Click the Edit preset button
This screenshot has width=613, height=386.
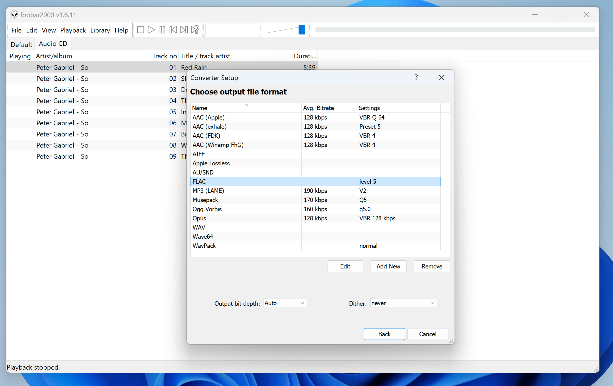[345, 266]
